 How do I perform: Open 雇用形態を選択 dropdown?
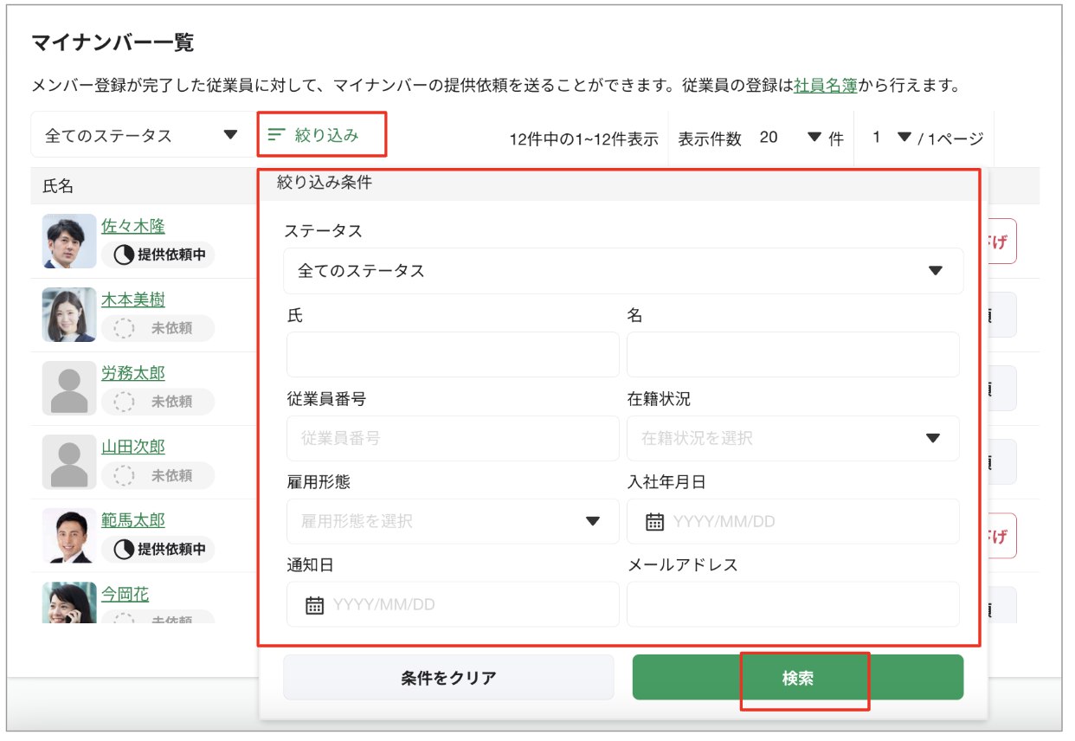[x=453, y=521]
